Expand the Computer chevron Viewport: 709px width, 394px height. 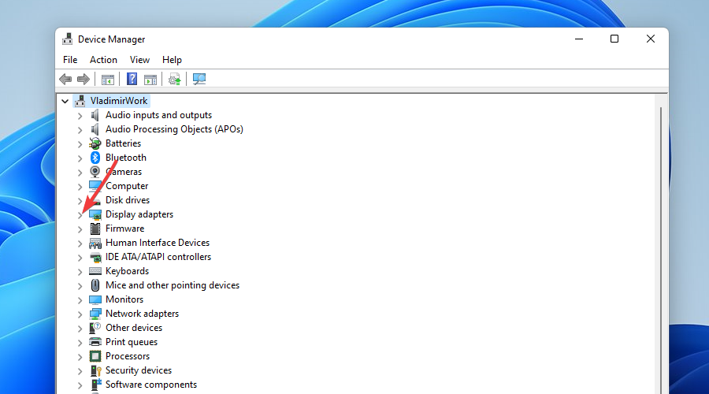point(80,187)
